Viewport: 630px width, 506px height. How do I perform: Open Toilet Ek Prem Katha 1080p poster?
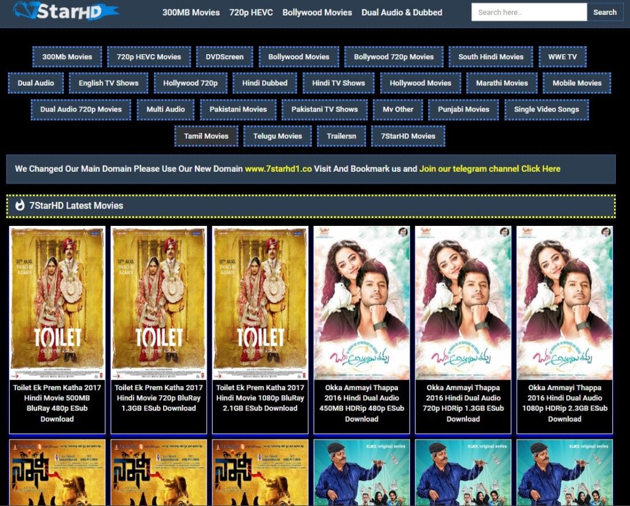[260, 303]
